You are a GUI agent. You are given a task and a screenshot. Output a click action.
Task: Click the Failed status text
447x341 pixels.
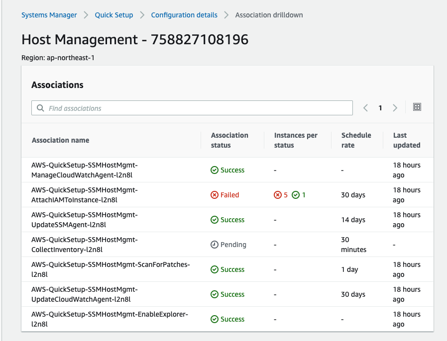[230, 195]
